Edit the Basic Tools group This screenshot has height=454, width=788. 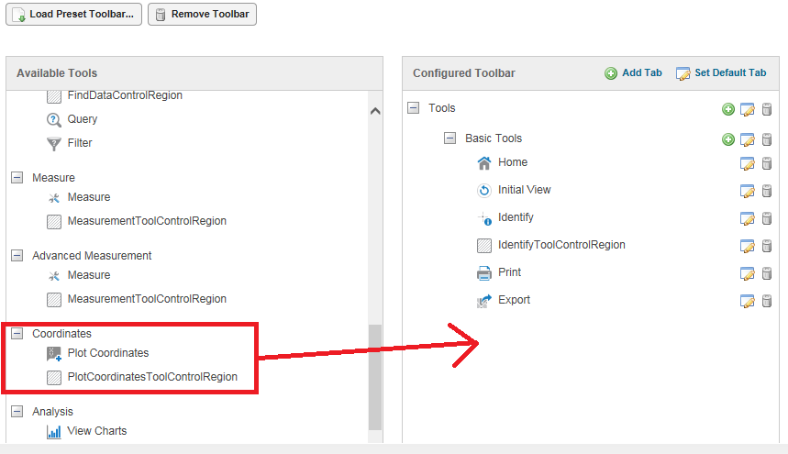pos(748,139)
